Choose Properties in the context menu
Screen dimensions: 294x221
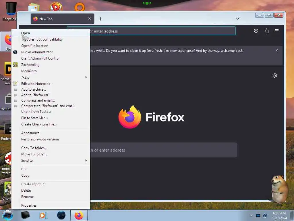coord(51,205)
